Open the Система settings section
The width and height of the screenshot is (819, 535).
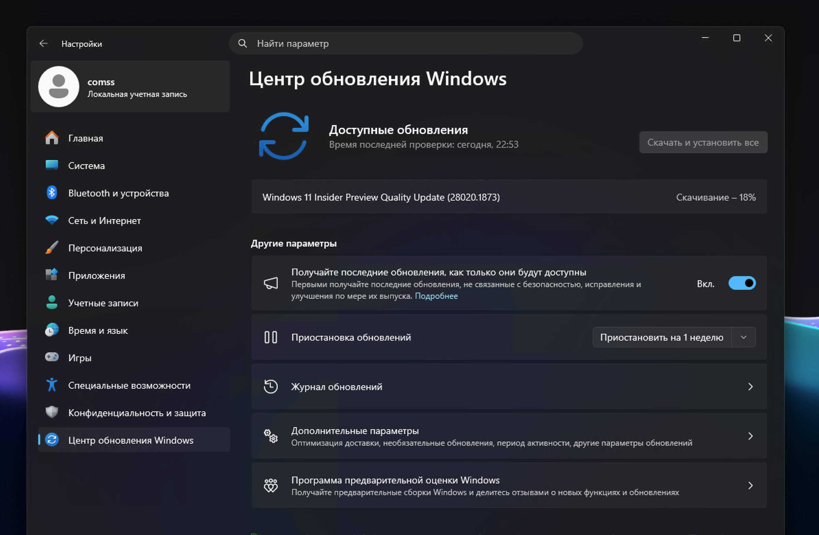coord(134,166)
